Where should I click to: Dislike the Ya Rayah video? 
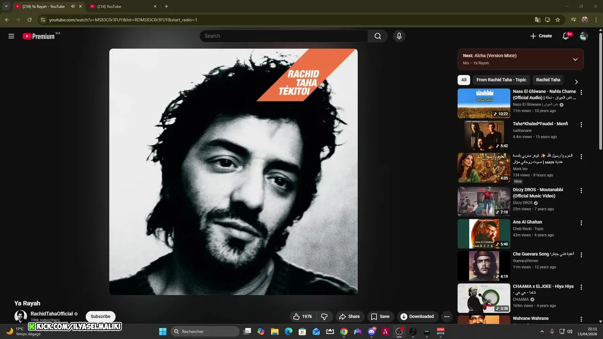pyautogui.click(x=324, y=316)
